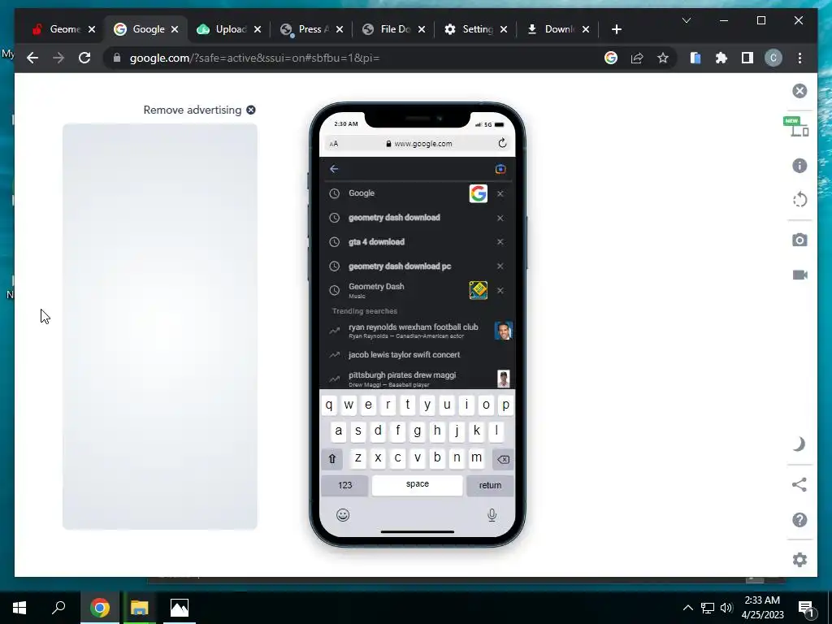Switch to the Press A browser tab
Image resolution: width=832 pixels, height=624 pixels.
[312, 29]
